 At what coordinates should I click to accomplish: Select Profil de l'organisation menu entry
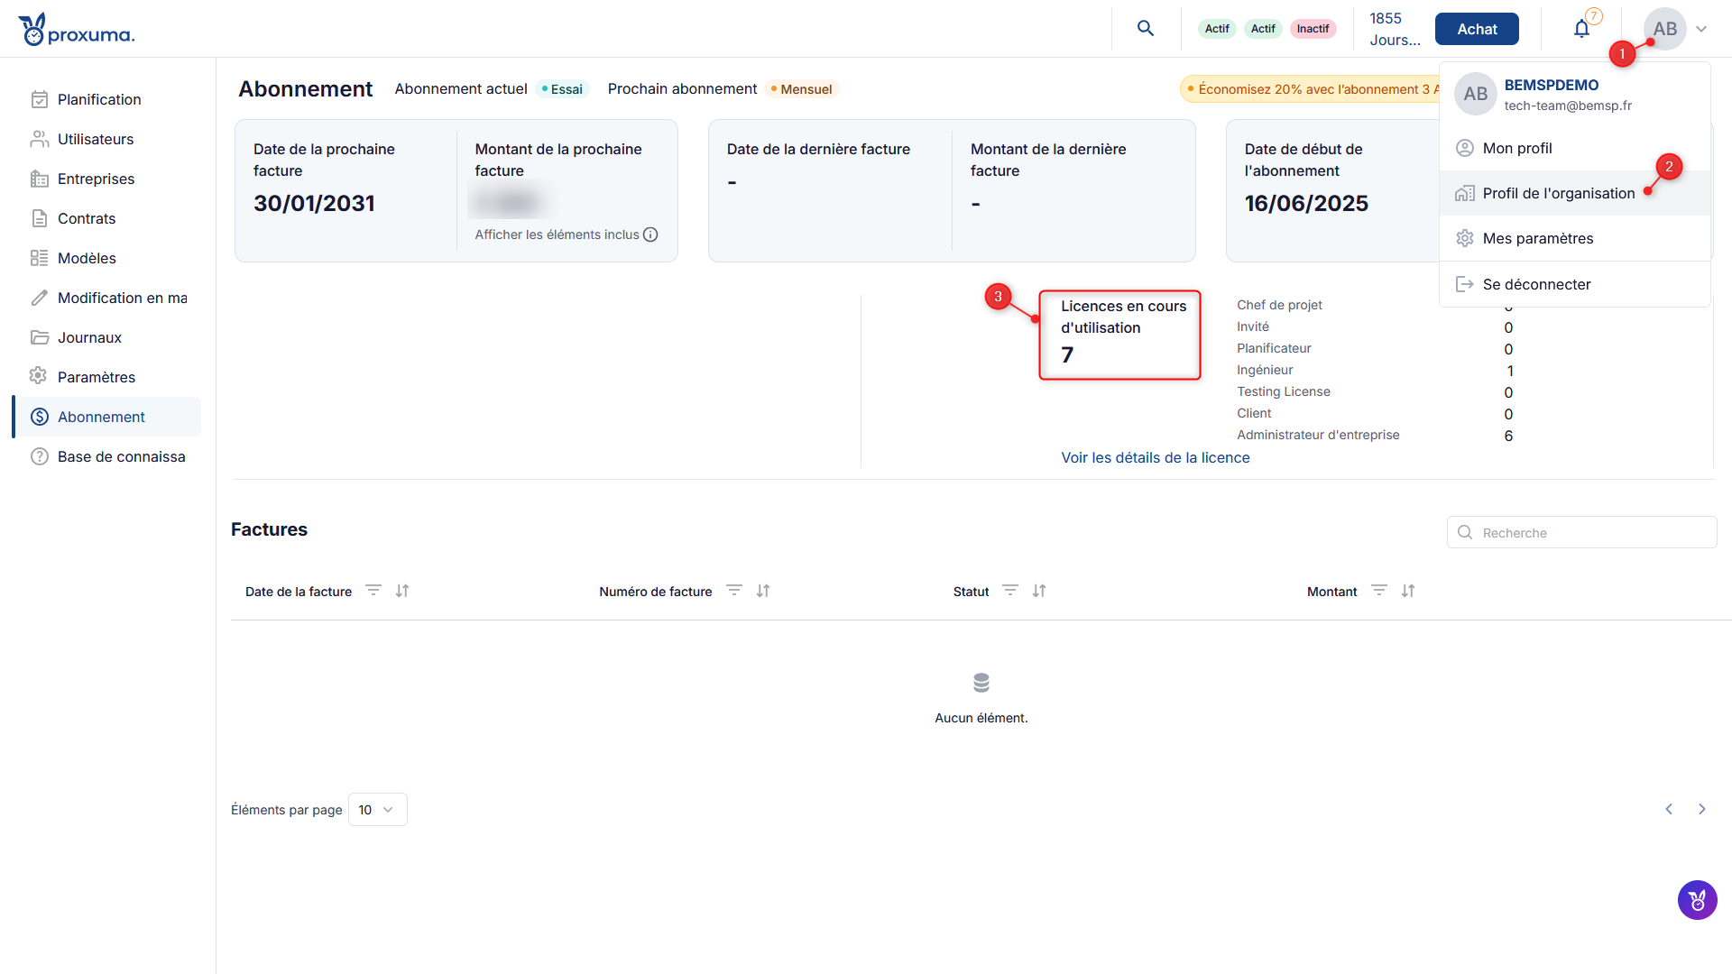1558,193
